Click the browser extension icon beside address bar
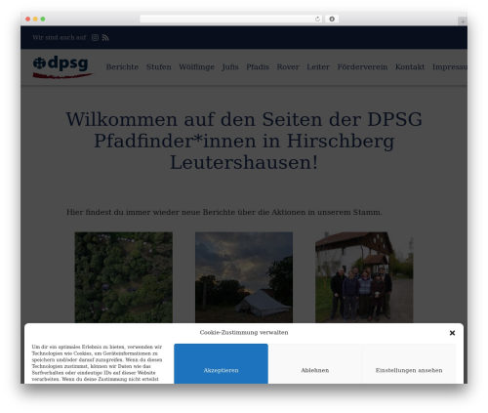The height and width of the screenshot is (413, 488). pyautogui.click(x=332, y=20)
